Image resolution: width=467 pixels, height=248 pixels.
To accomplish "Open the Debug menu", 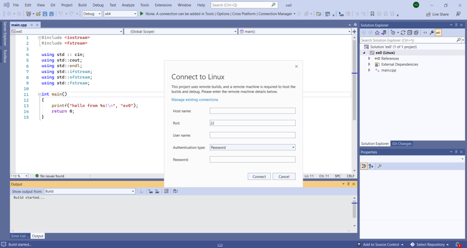I will tap(98, 5).
